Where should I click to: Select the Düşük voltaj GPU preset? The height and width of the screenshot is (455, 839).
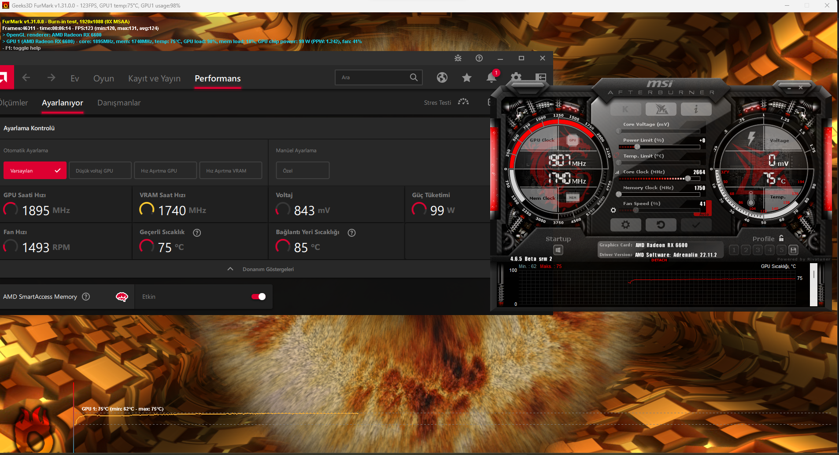[x=100, y=170]
